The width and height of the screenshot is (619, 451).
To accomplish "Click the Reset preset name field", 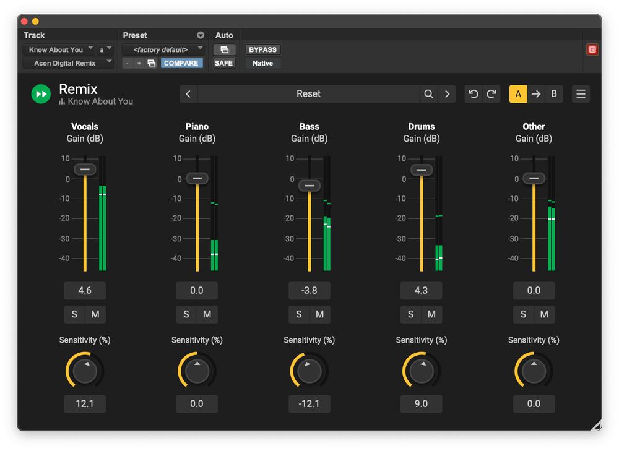I will (x=308, y=94).
